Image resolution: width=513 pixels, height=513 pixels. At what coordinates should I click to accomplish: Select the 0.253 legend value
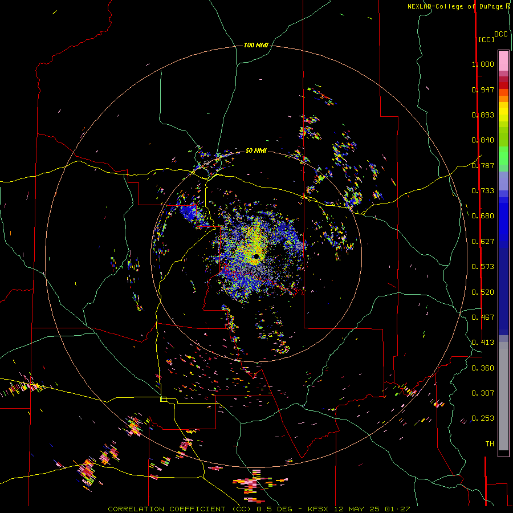(483, 418)
